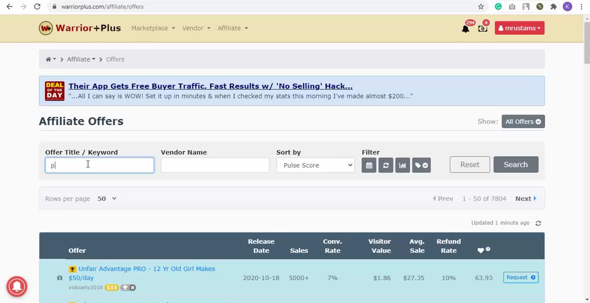Expand the Affiliate breadcrumb dropdown

pyautogui.click(x=81, y=59)
